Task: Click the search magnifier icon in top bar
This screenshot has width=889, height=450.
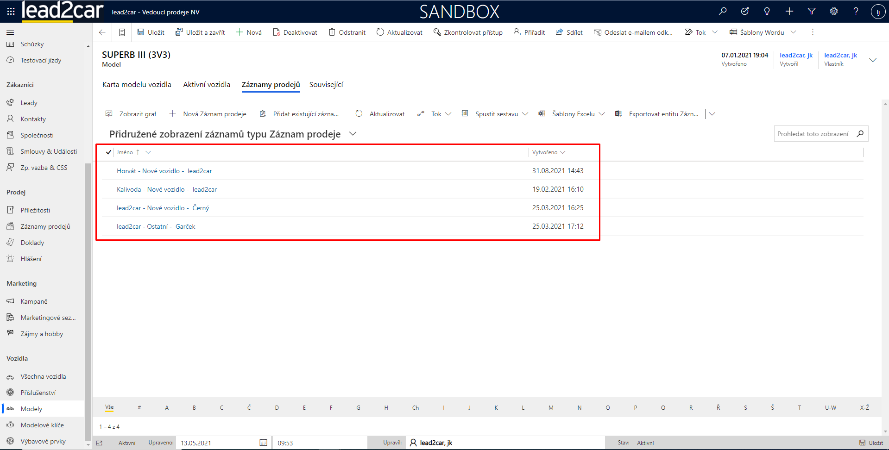Action: (722, 11)
